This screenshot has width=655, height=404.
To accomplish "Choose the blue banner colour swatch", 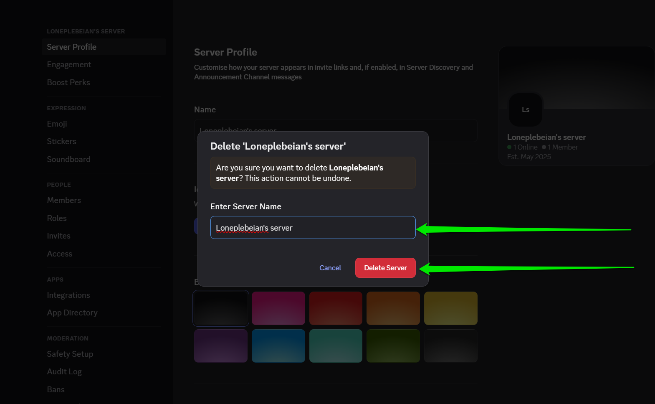I will point(278,346).
